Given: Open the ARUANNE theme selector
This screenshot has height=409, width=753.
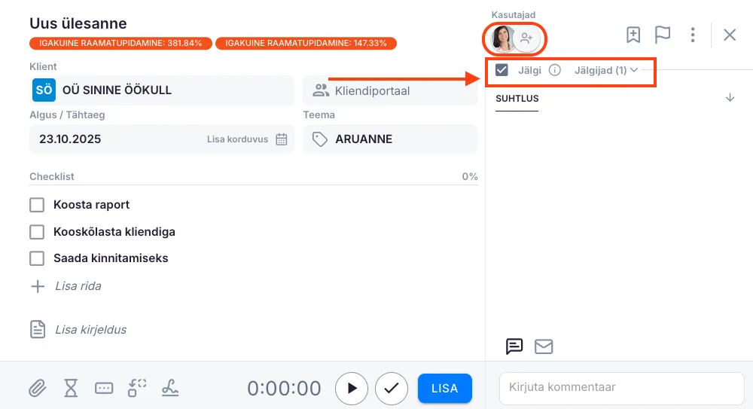Looking at the screenshot, I should (x=390, y=139).
